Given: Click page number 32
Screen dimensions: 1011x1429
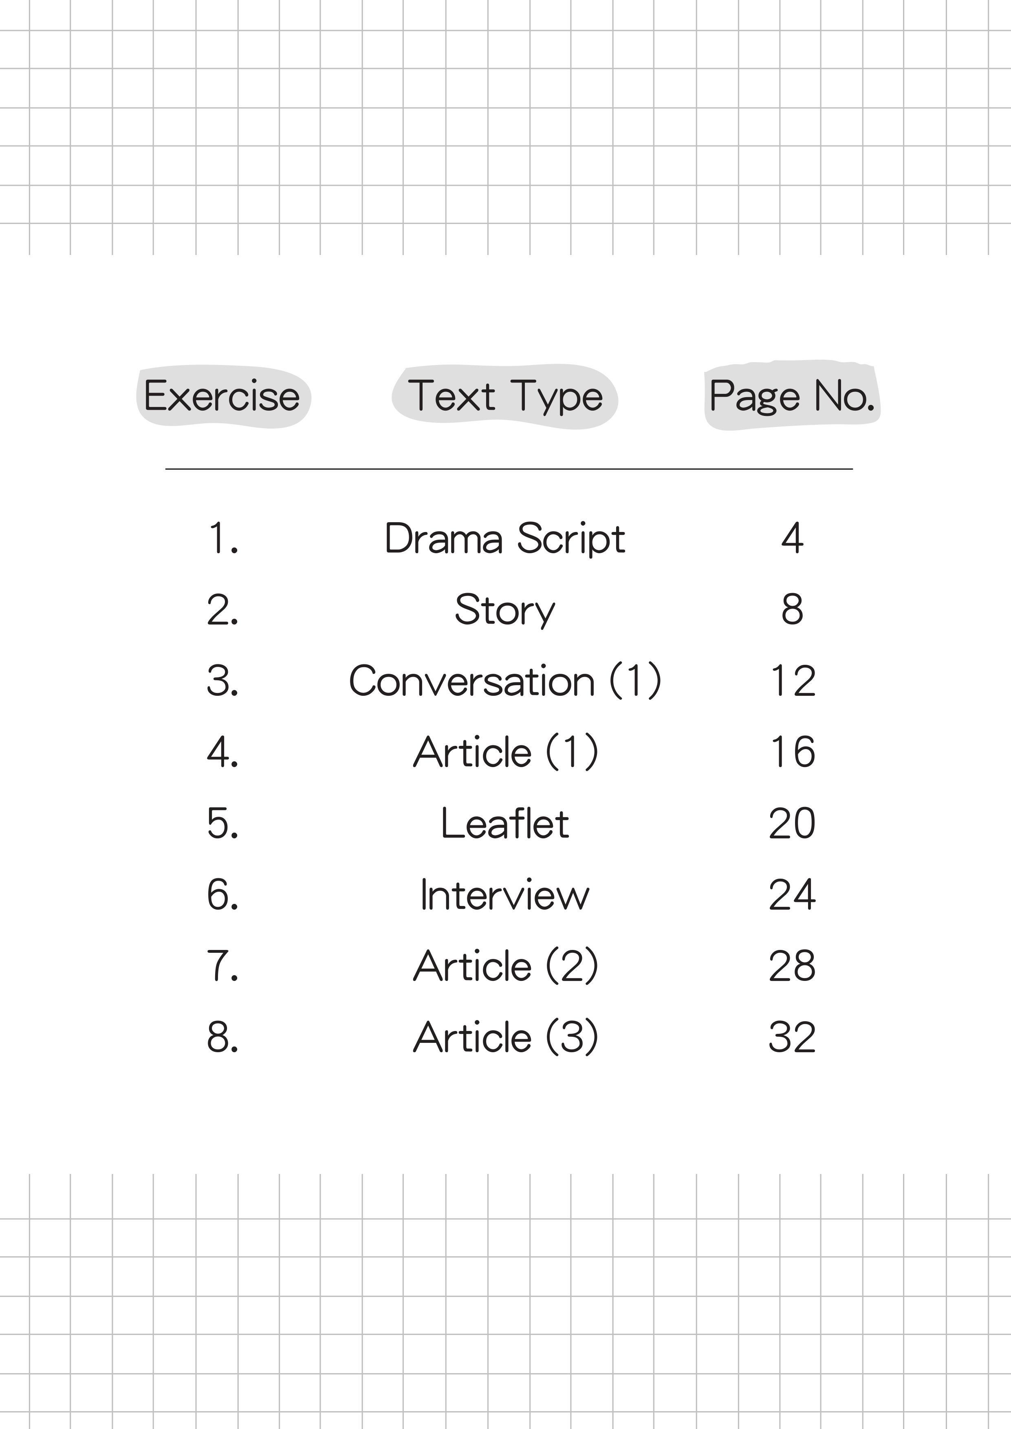Looking at the screenshot, I should point(792,1038).
